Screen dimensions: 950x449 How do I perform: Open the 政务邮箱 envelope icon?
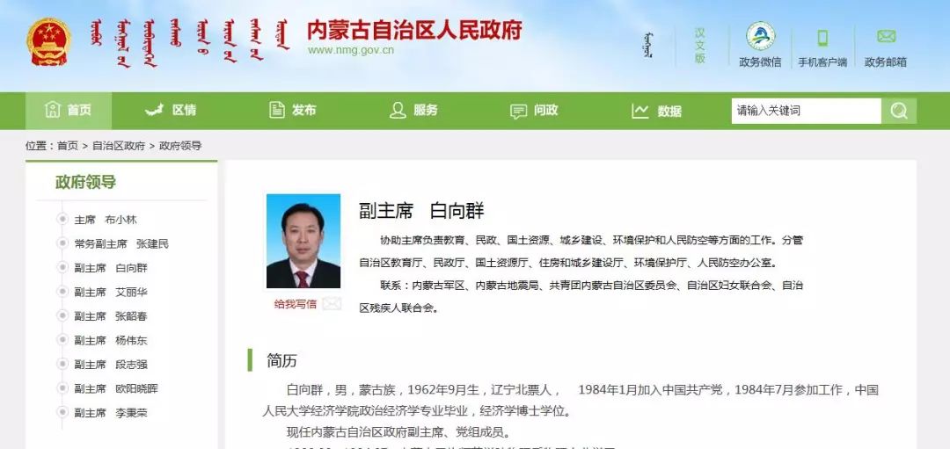click(886, 37)
